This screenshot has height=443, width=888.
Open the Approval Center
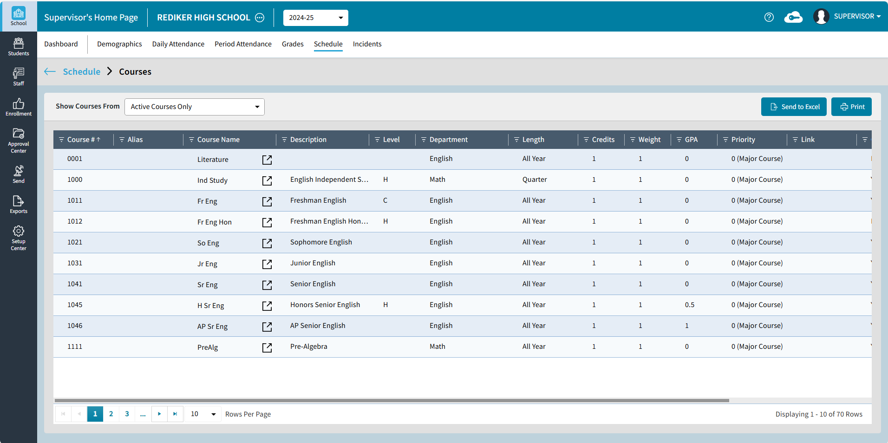pyautogui.click(x=19, y=141)
